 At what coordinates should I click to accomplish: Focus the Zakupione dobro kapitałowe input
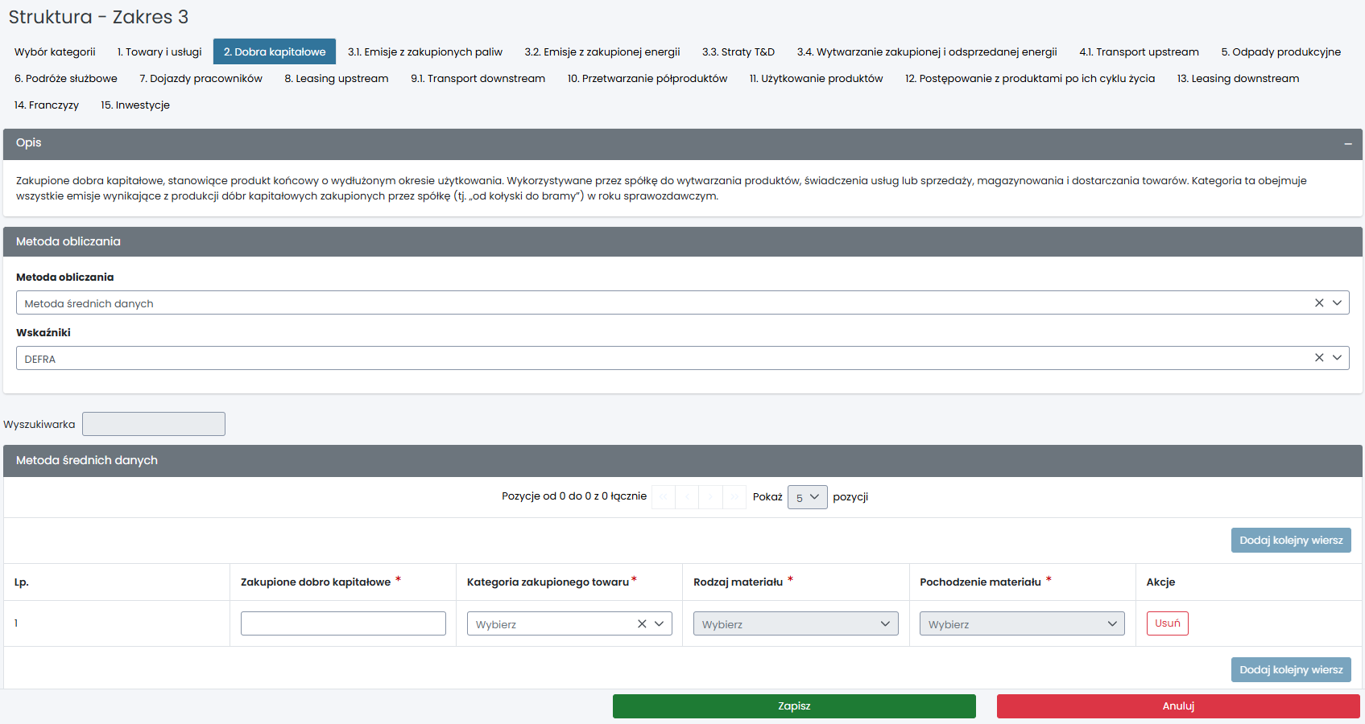click(343, 623)
